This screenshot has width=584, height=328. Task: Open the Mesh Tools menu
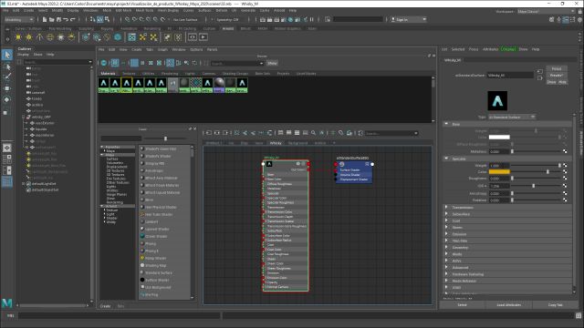144,10
